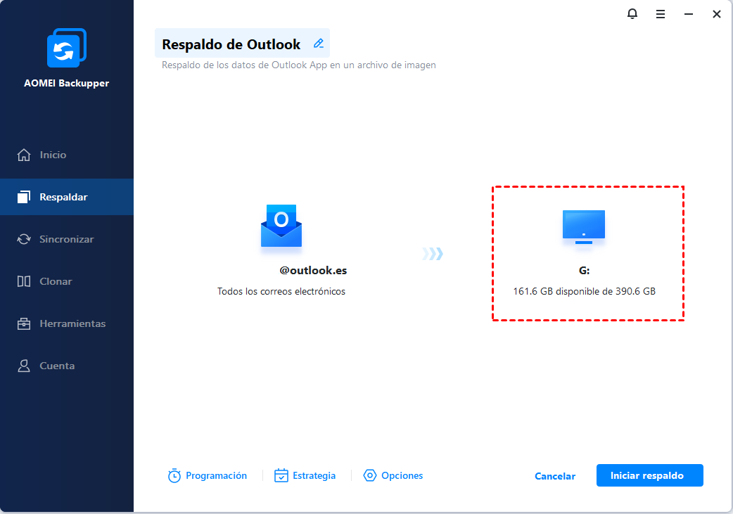Click 161.6 GB disponible de 390.6 GB
Screen dimensions: 733x514
[584, 292]
